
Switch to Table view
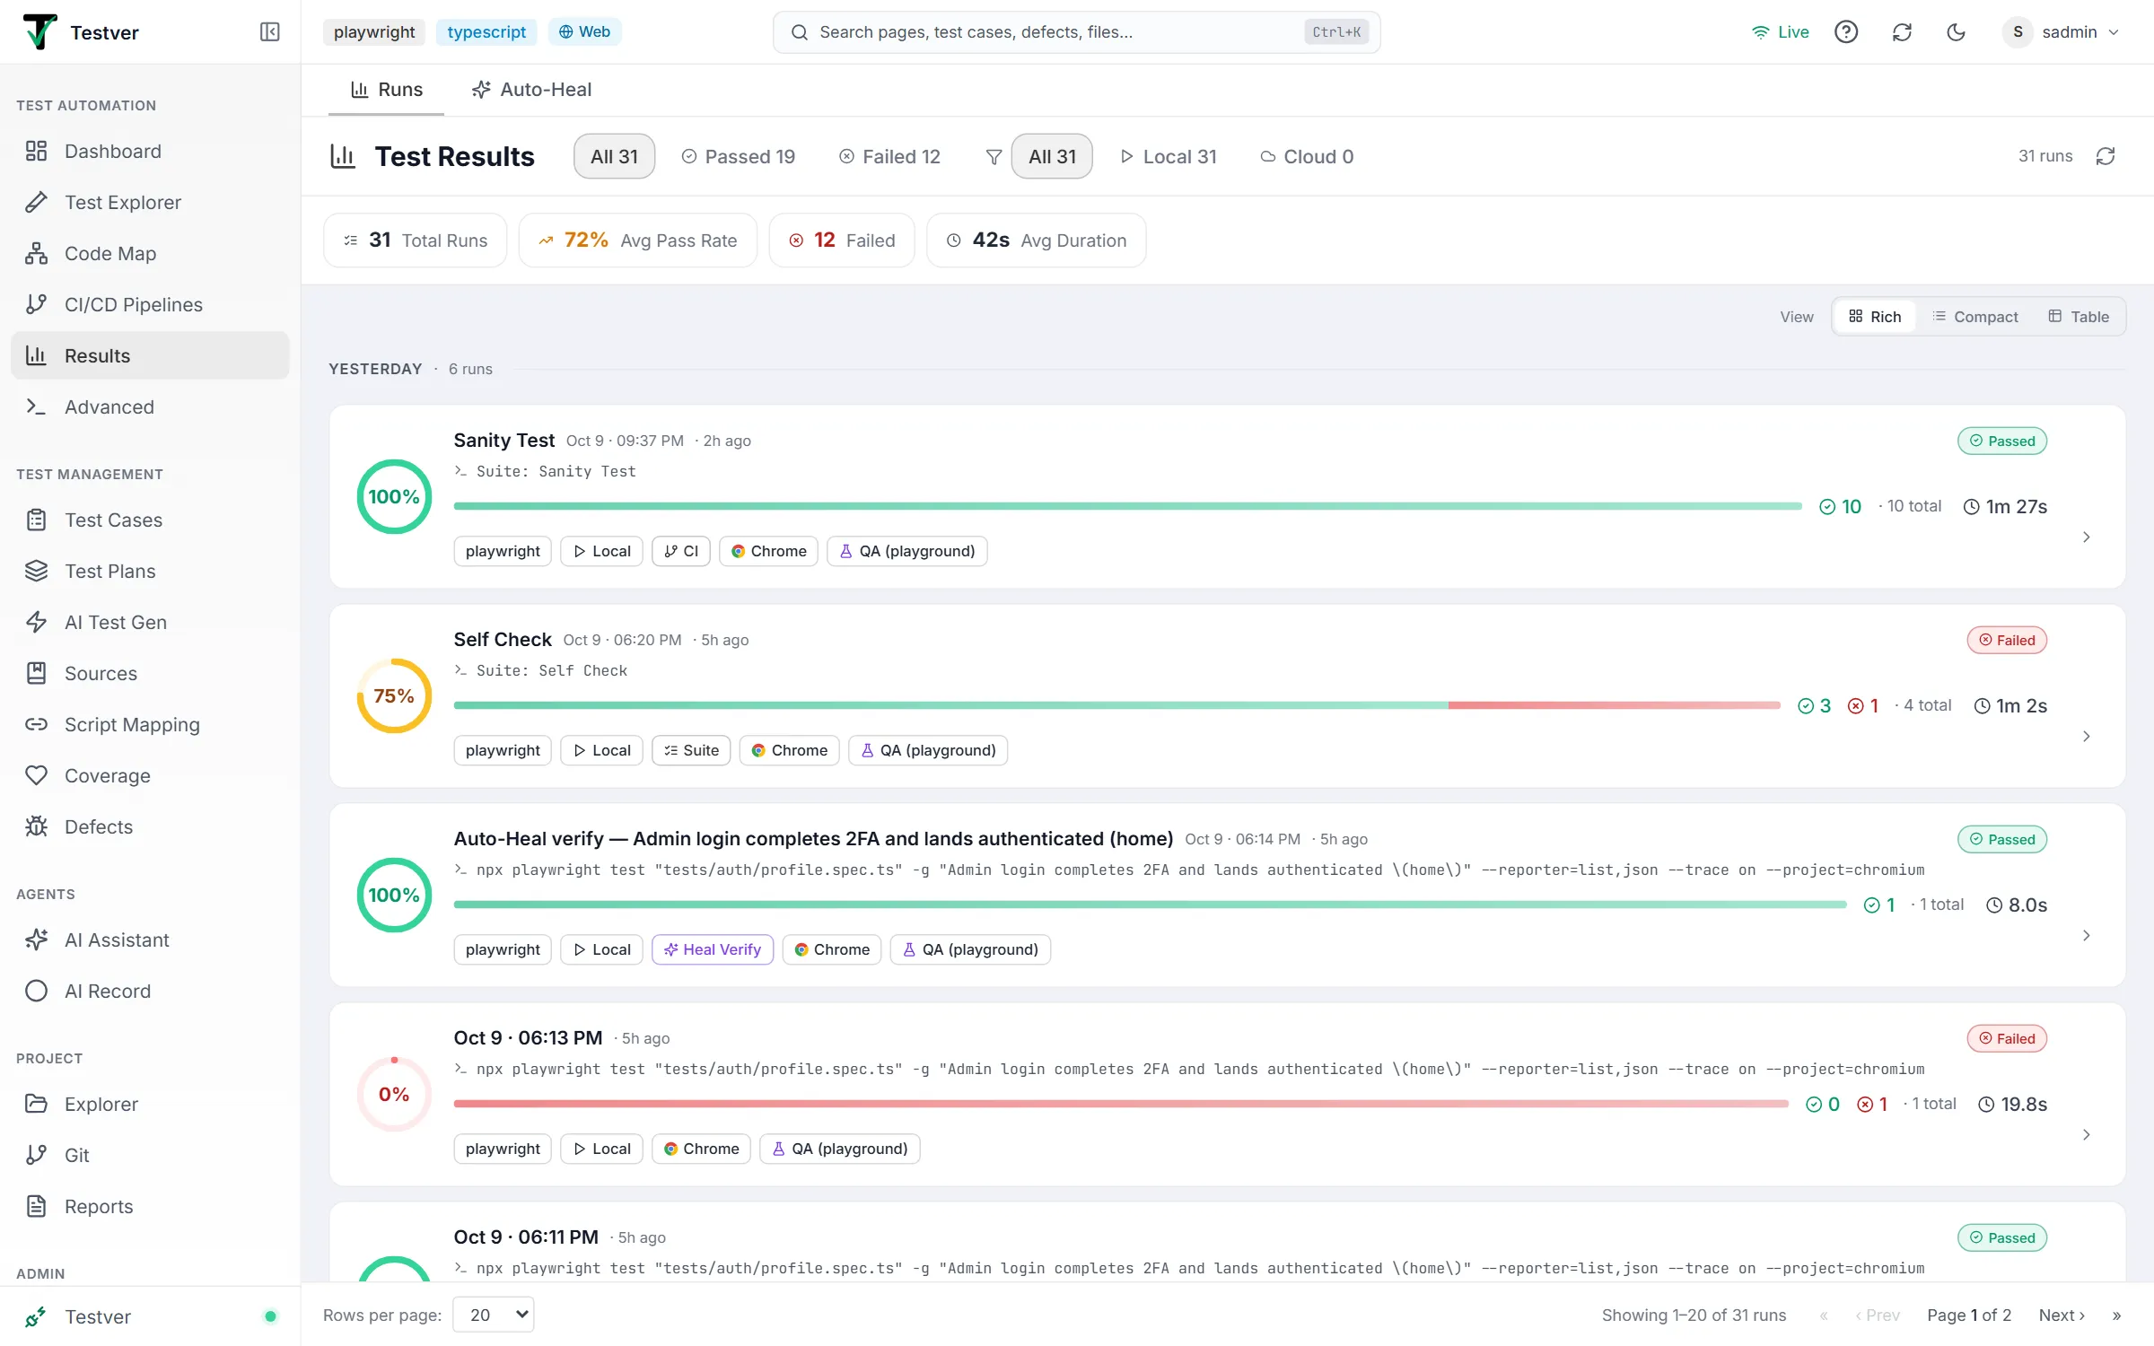tap(2079, 317)
